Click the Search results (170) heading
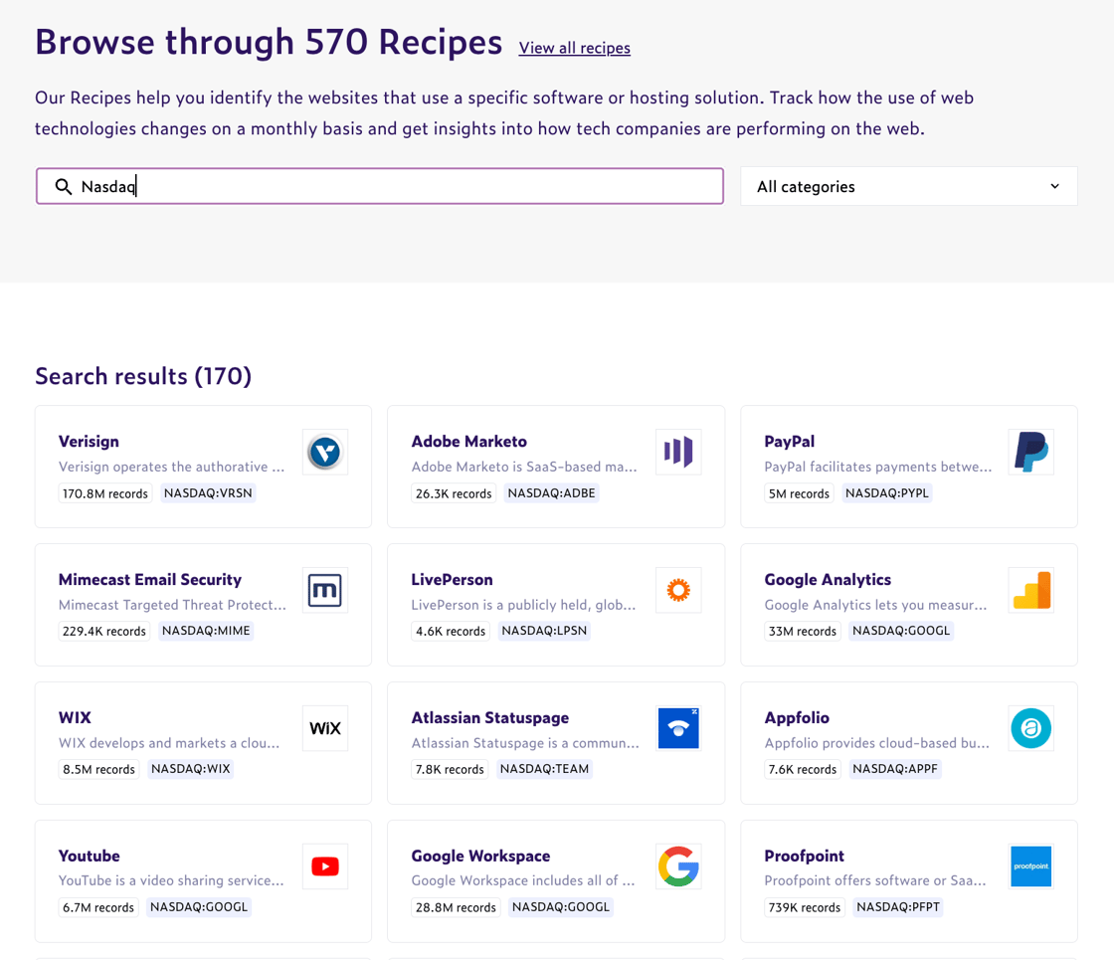Screen dimensions: 1114x960 click(143, 376)
